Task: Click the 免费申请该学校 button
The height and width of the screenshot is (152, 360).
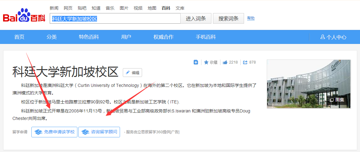Action: (54, 132)
